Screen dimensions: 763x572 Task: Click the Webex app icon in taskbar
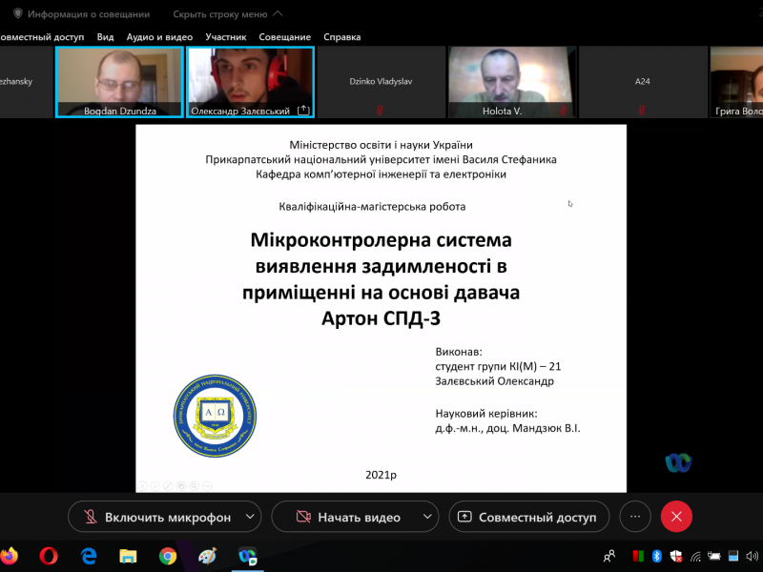point(247,556)
